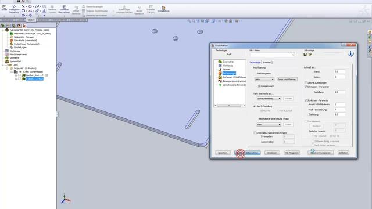This screenshot has width=372, height=209.
Task: Load job template folder icon
Action: pyautogui.click(x=310, y=55)
